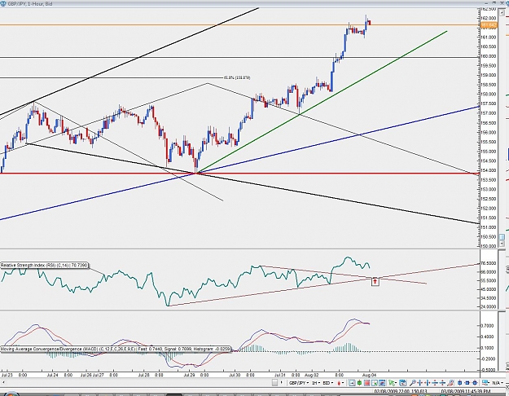This screenshot has width=509, height=396.
Task: Click the vertical scrollbar thumb near 150.500
Action: click(x=502, y=237)
